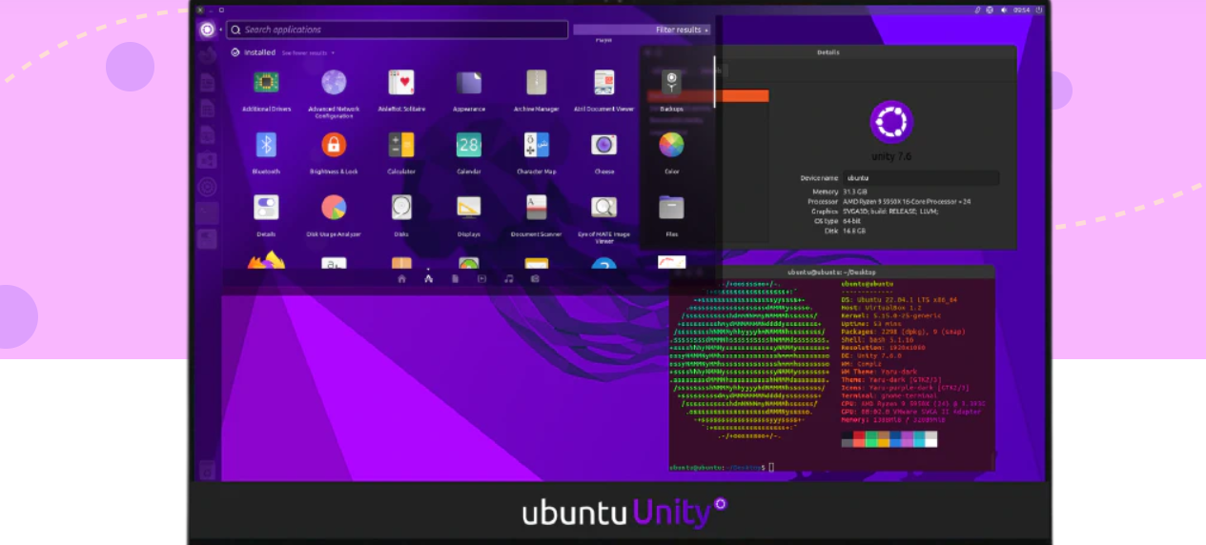Click the Kernel line in neofetch output
This screenshot has width=1206, height=545.
coord(891,314)
